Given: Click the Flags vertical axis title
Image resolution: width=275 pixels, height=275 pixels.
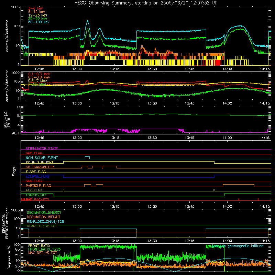Looking at the screenshot, I should [14, 172].
